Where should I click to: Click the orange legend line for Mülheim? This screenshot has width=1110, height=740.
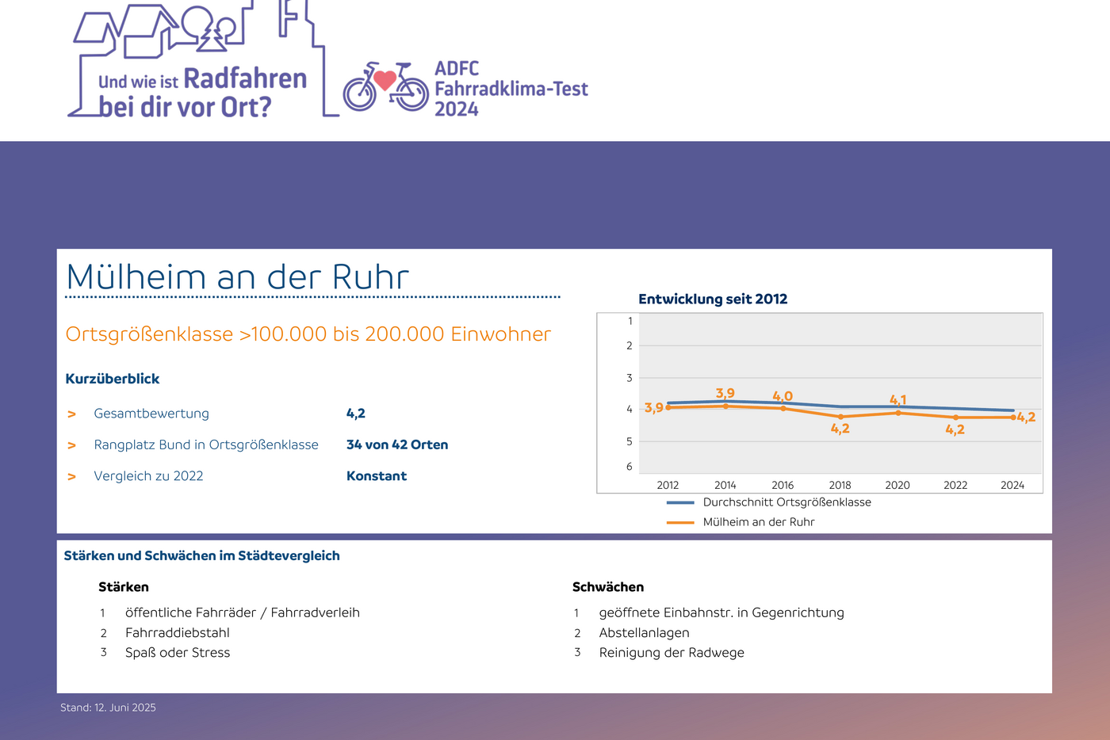[680, 522]
